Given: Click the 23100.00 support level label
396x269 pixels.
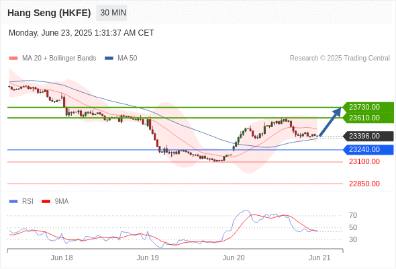Looking at the screenshot, I should (364, 161).
